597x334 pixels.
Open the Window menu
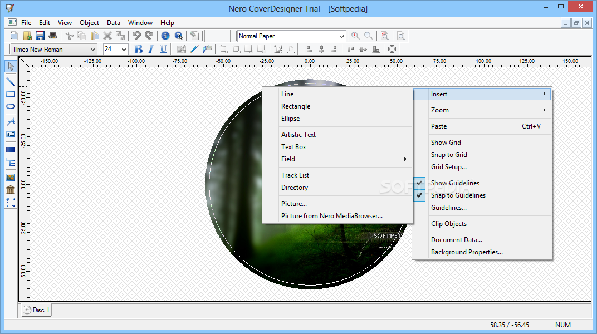coord(140,23)
